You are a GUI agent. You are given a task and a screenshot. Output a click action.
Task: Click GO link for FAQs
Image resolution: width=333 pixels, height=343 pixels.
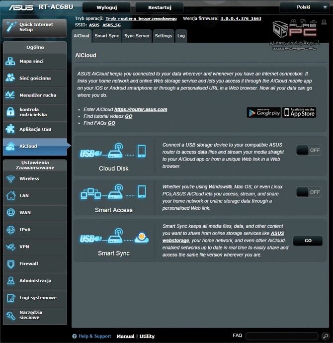click(111, 123)
